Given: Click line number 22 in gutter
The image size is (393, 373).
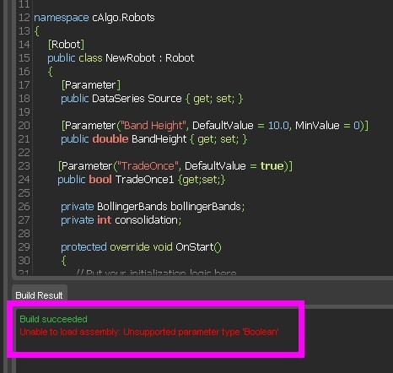Looking at the screenshot, I should click(24, 153).
